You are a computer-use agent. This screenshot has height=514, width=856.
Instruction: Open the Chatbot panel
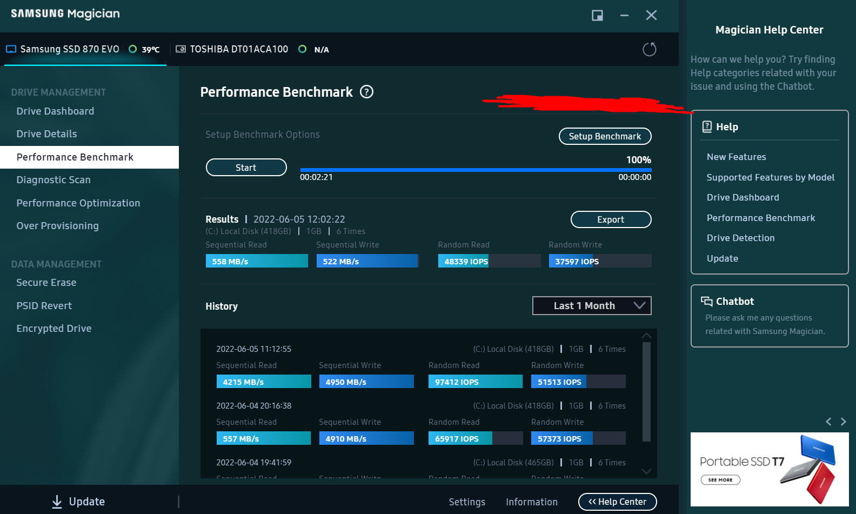770,316
